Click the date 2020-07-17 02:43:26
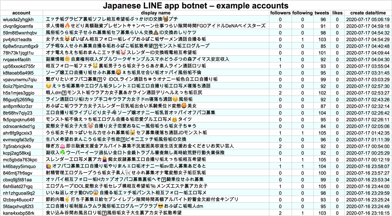Image resolution: width=392 pixels, height=216 pixels. click(368, 99)
